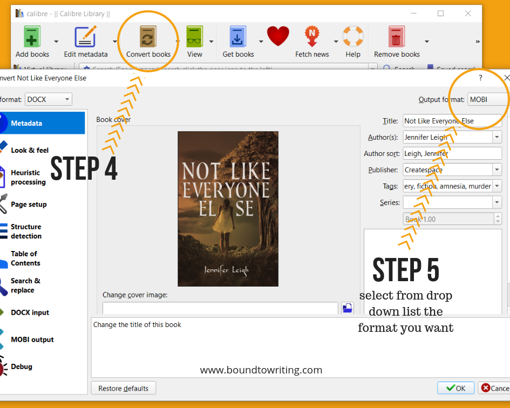This screenshot has width=510, height=408.
Task: Expand the View dropdown arrow
Action: tap(212, 42)
